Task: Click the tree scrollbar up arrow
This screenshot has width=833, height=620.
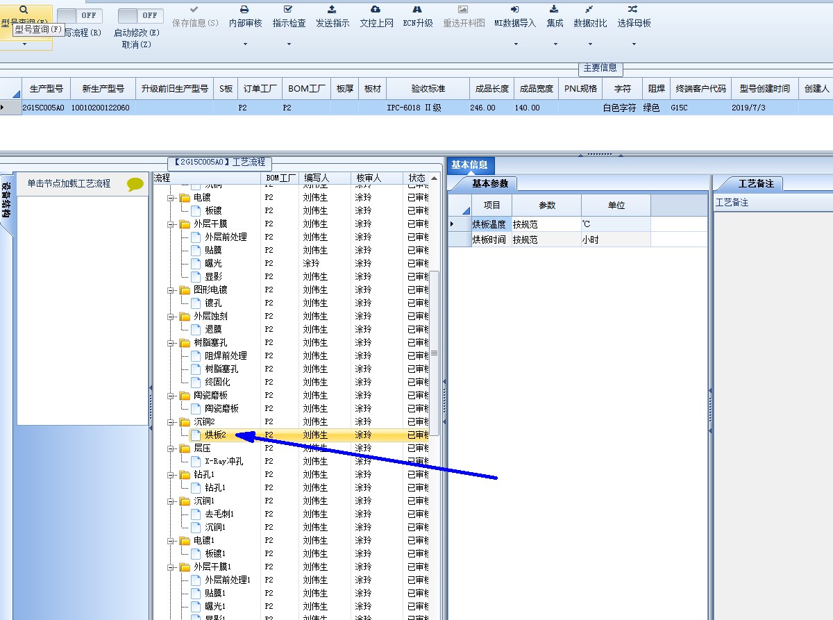Action: [435, 178]
